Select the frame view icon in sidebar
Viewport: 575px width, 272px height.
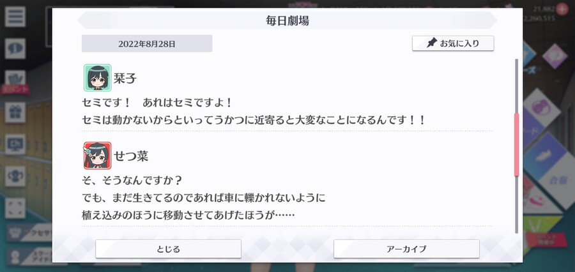pos(15,208)
